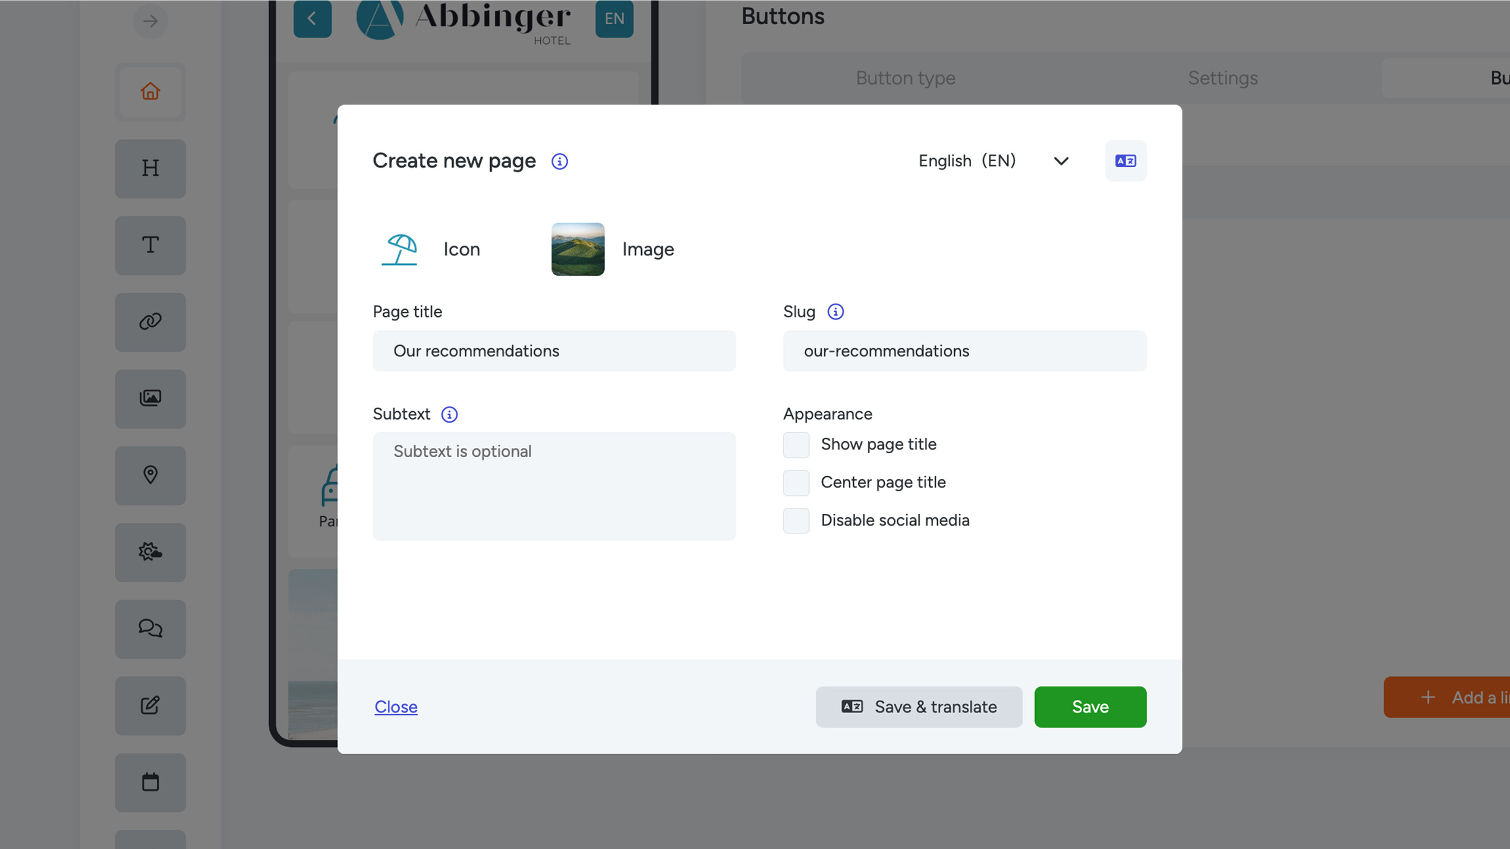1510x849 pixels.
Task: Select the image gallery block icon
Action: click(150, 399)
